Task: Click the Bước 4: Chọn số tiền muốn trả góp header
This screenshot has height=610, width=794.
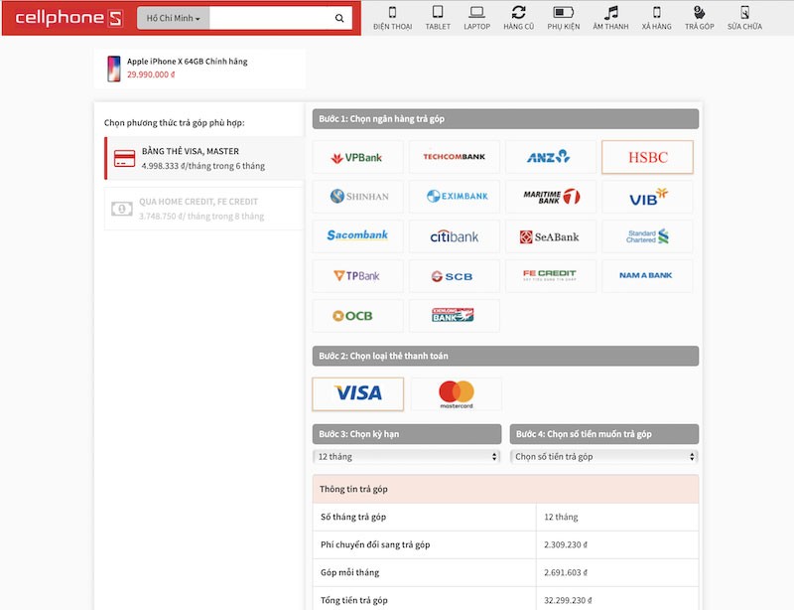Action: (x=604, y=434)
